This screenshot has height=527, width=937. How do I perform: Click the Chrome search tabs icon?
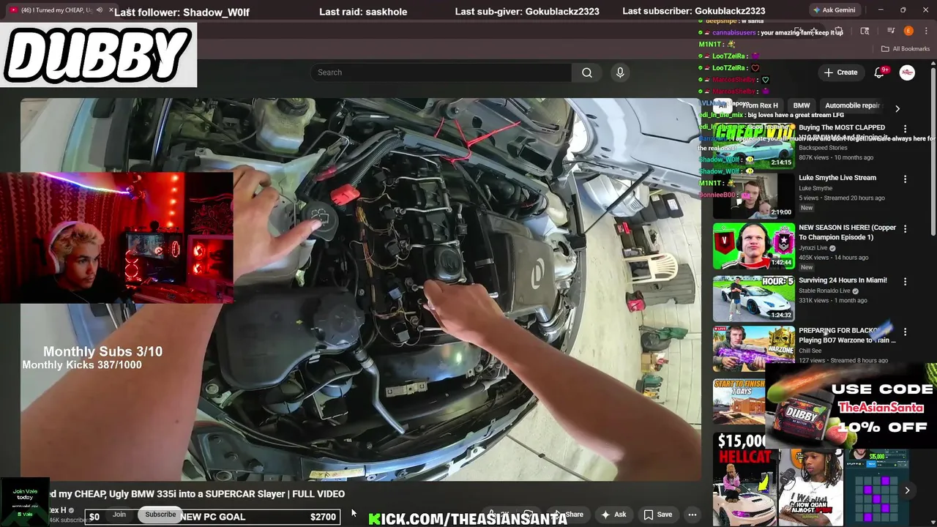pyautogui.click(x=865, y=31)
